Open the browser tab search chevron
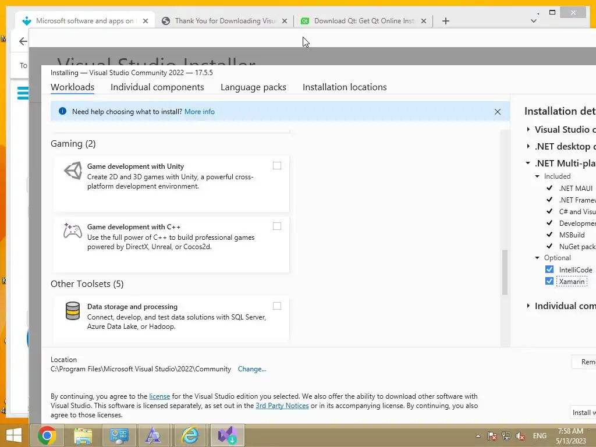The height and width of the screenshot is (447, 596). coord(534,21)
